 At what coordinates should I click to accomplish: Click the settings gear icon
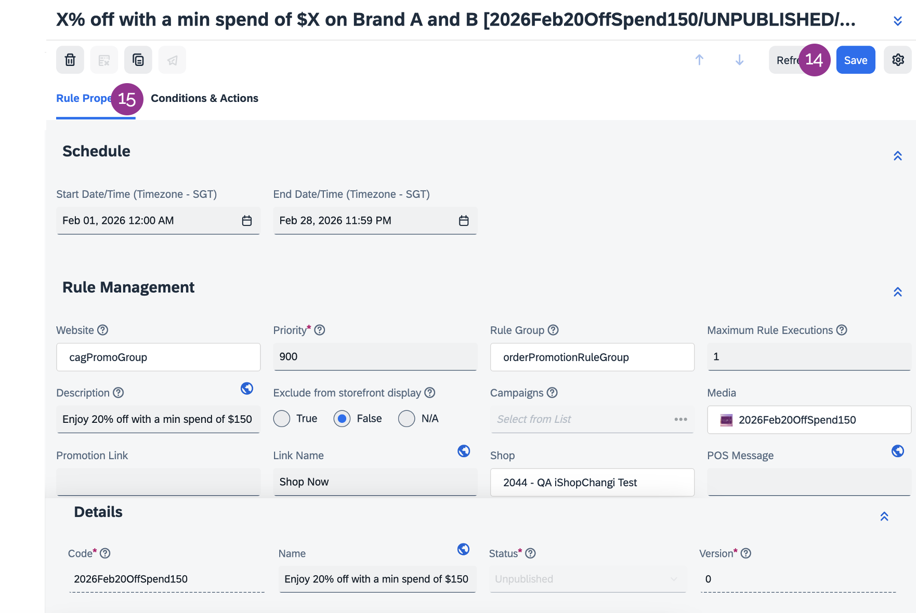click(898, 60)
